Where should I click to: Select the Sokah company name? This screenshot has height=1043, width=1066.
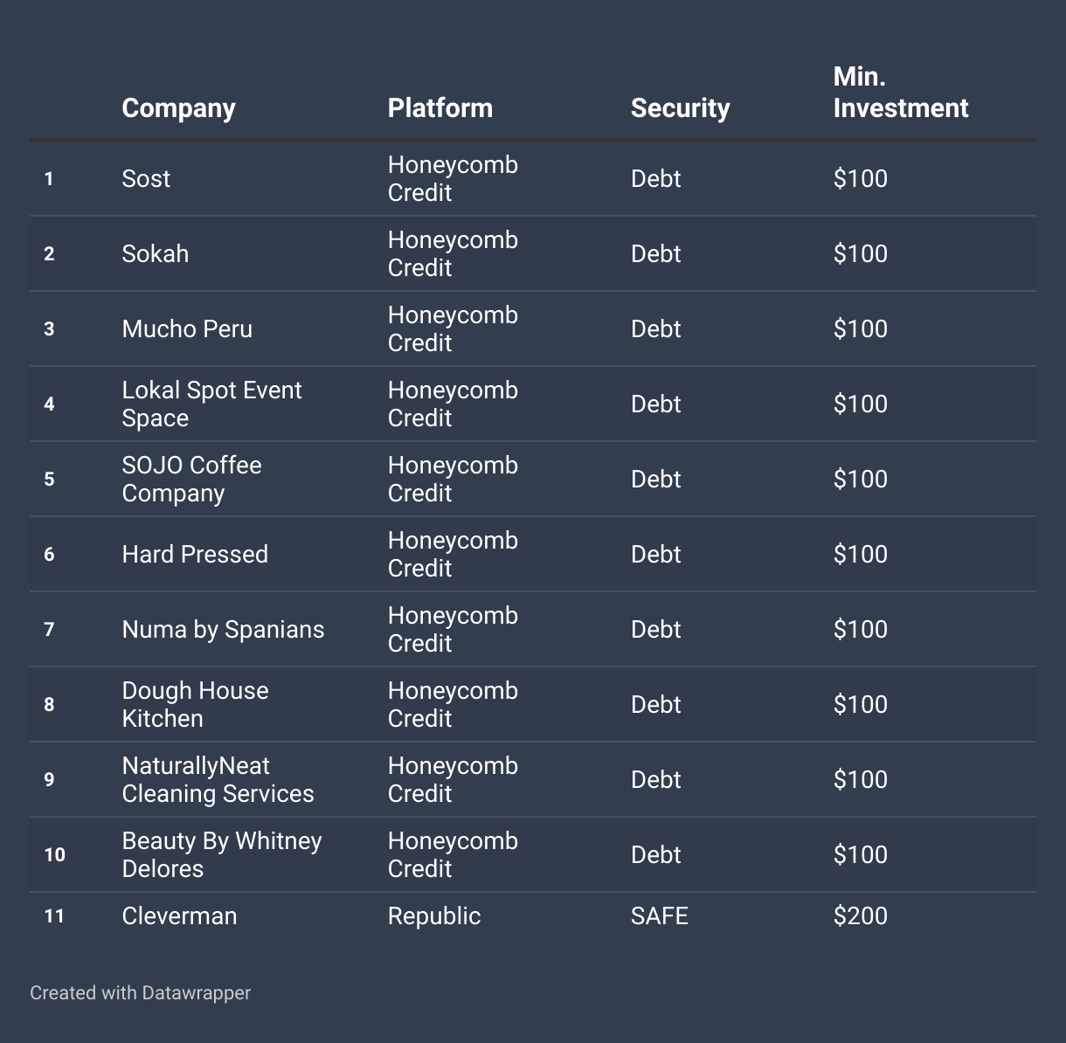155,253
